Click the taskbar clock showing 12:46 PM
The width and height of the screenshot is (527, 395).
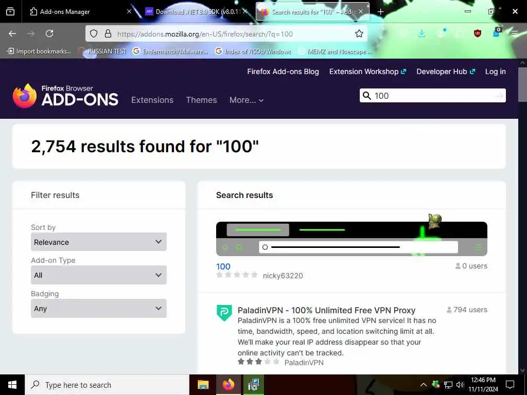pyautogui.click(x=483, y=385)
